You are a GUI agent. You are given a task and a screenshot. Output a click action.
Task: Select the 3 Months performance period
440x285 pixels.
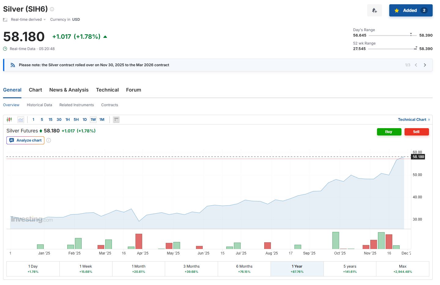[191, 269]
